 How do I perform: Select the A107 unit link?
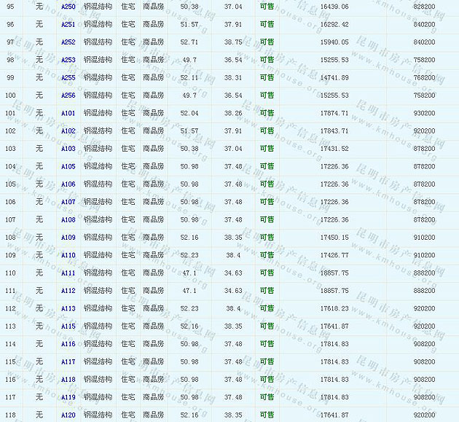[68, 202]
